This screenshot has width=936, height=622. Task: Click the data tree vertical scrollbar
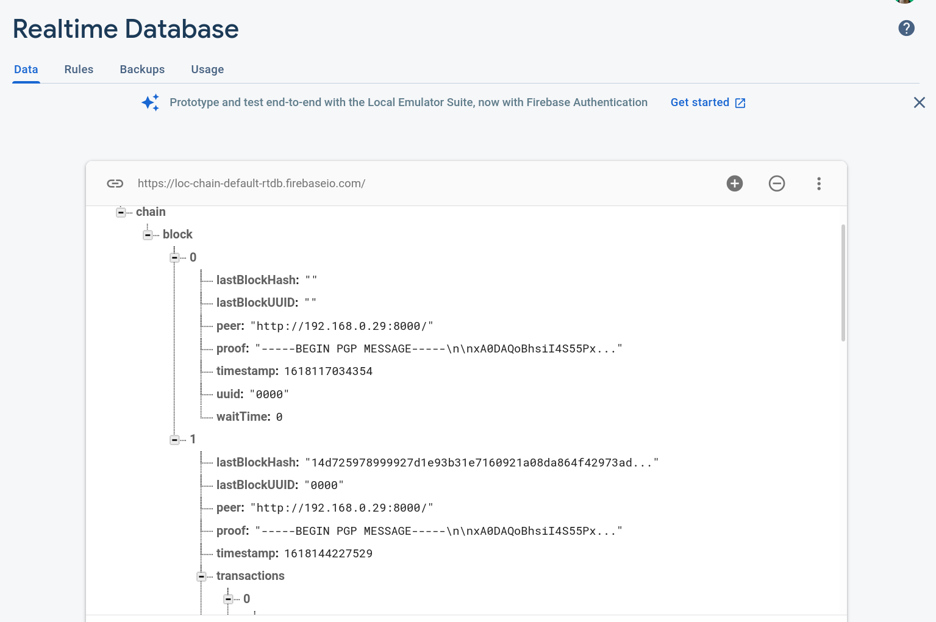point(843,283)
